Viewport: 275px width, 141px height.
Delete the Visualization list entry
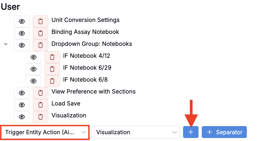tap(40, 117)
